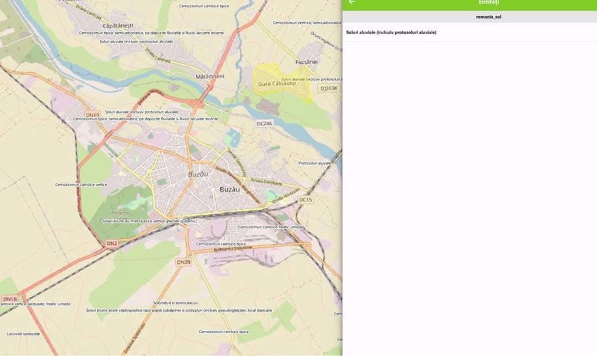Click the DN1B road shield marker
The width and height of the screenshot is (597, 356).
10,299
